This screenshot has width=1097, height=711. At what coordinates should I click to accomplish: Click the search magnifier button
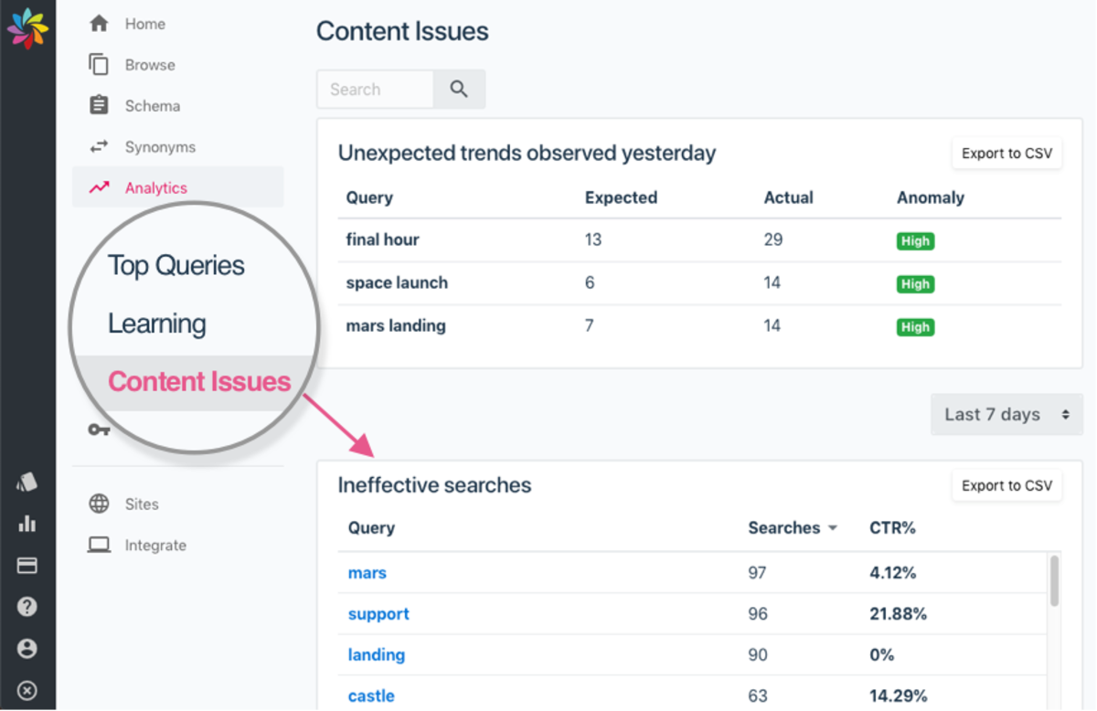click(x=459, y=90)
